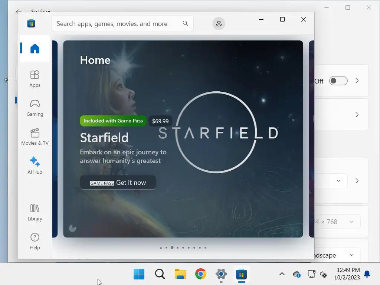Open the resolution dropdown ending in × 768
Screen dimensions: 380x285
coord(337,222)
